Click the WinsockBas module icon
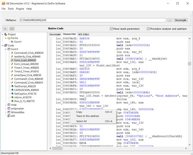This screenshot has width=193, height=155. pyautogui.click(x=9, y=112)
